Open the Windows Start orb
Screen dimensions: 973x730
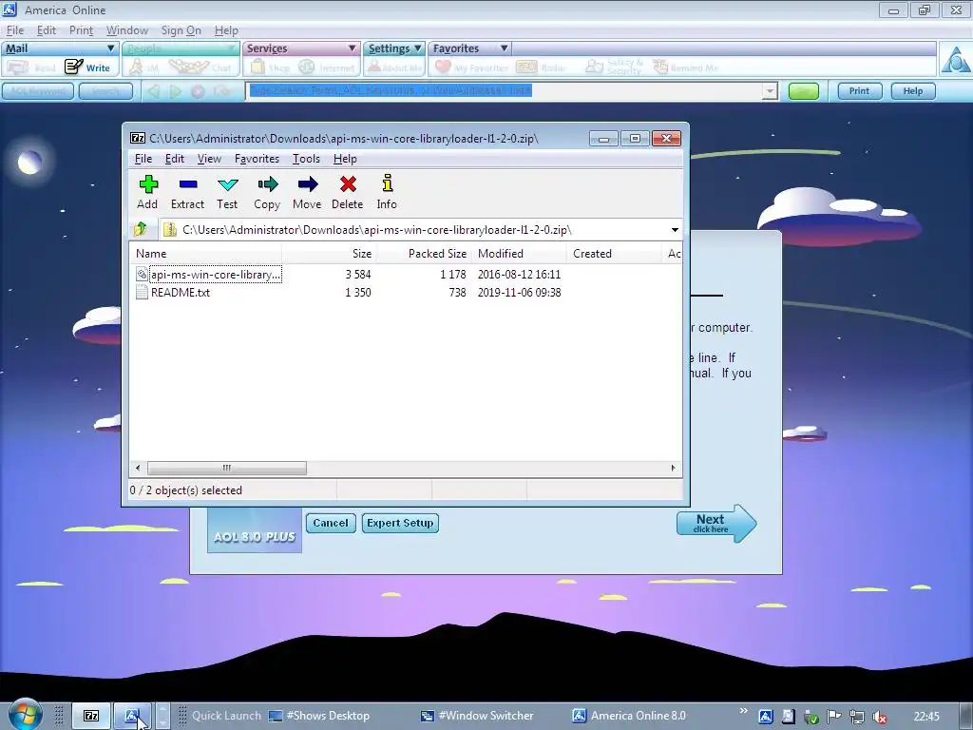pos(26,715)
